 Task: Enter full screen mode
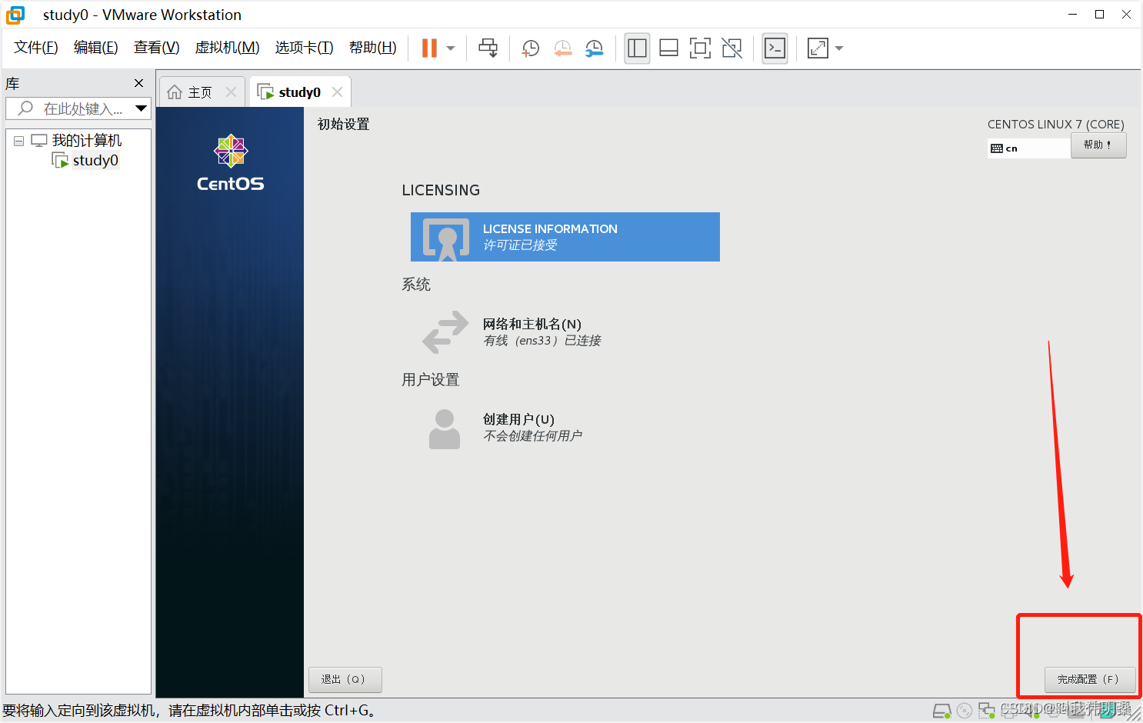point(700,48)
